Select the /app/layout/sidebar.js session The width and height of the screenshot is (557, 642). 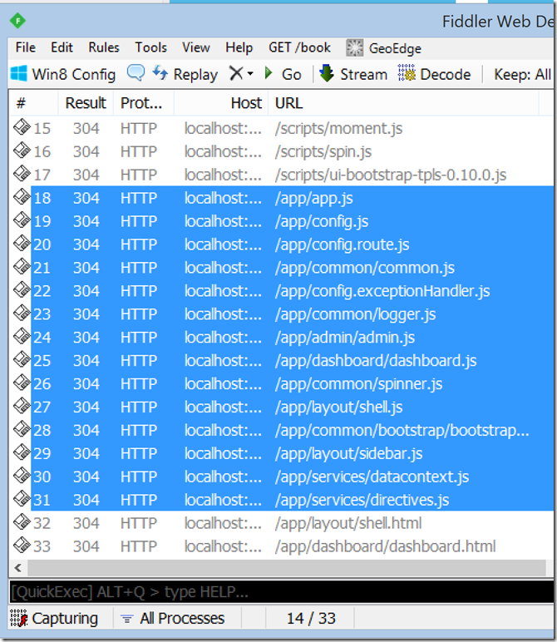pyautogui.click(x=282, y=453)
